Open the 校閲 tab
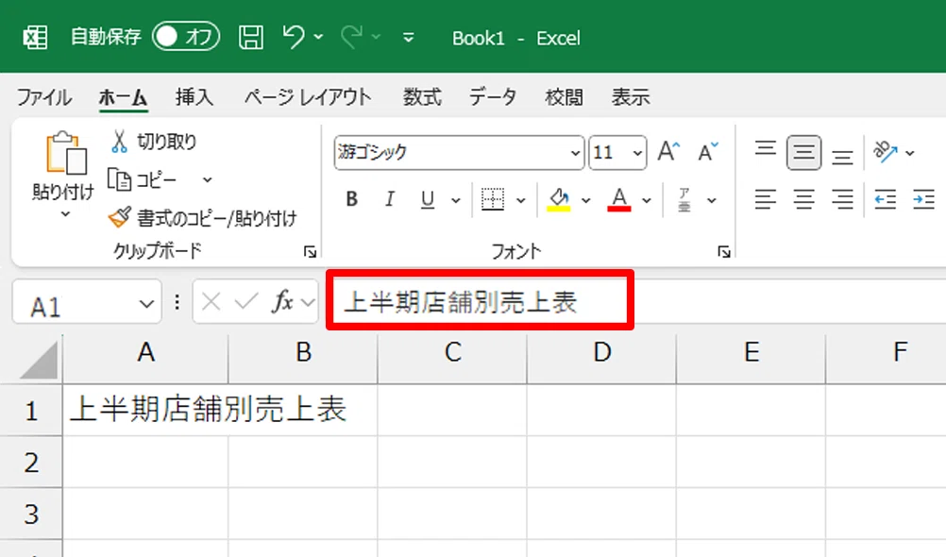The height and width of the screenshot is (557, 946). point(564,97)
